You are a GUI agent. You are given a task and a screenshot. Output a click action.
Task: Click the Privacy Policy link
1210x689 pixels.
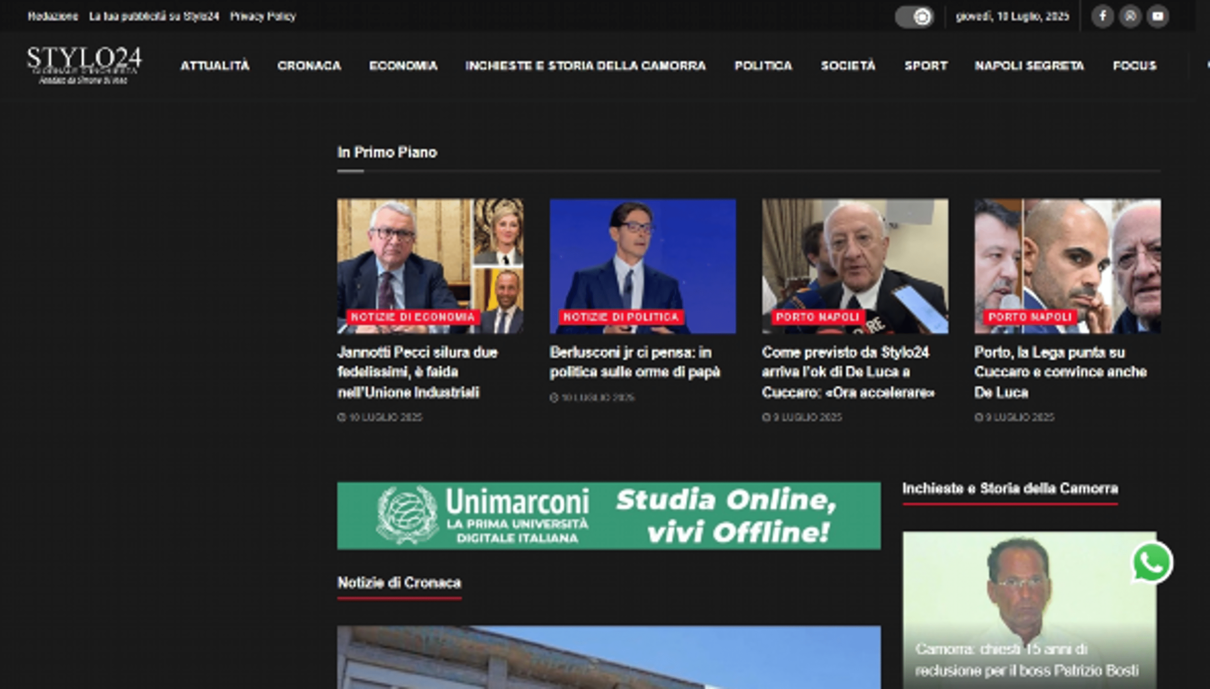262,17
